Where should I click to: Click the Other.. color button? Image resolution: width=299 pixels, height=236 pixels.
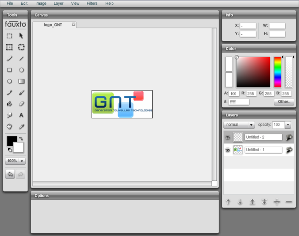284,102
